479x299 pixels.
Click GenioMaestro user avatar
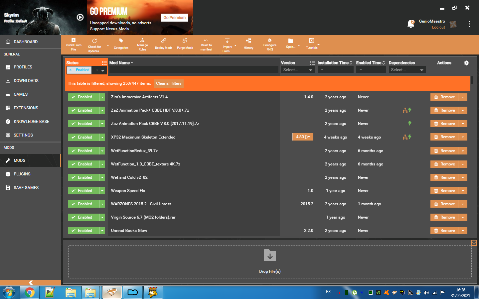click(453, 24)
